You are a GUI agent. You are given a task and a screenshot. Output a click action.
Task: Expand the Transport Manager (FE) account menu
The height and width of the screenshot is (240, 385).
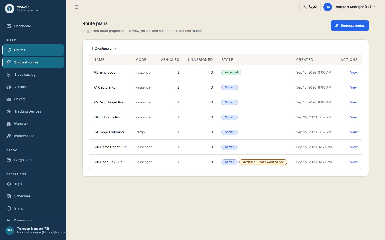pos(350,7)
